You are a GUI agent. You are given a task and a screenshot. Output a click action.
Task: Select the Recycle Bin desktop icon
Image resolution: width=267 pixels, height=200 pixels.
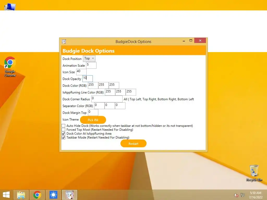[254, 173]
